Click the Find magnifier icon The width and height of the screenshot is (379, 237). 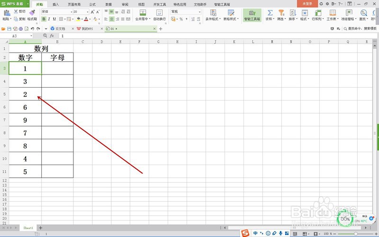[x=363, y=13]
